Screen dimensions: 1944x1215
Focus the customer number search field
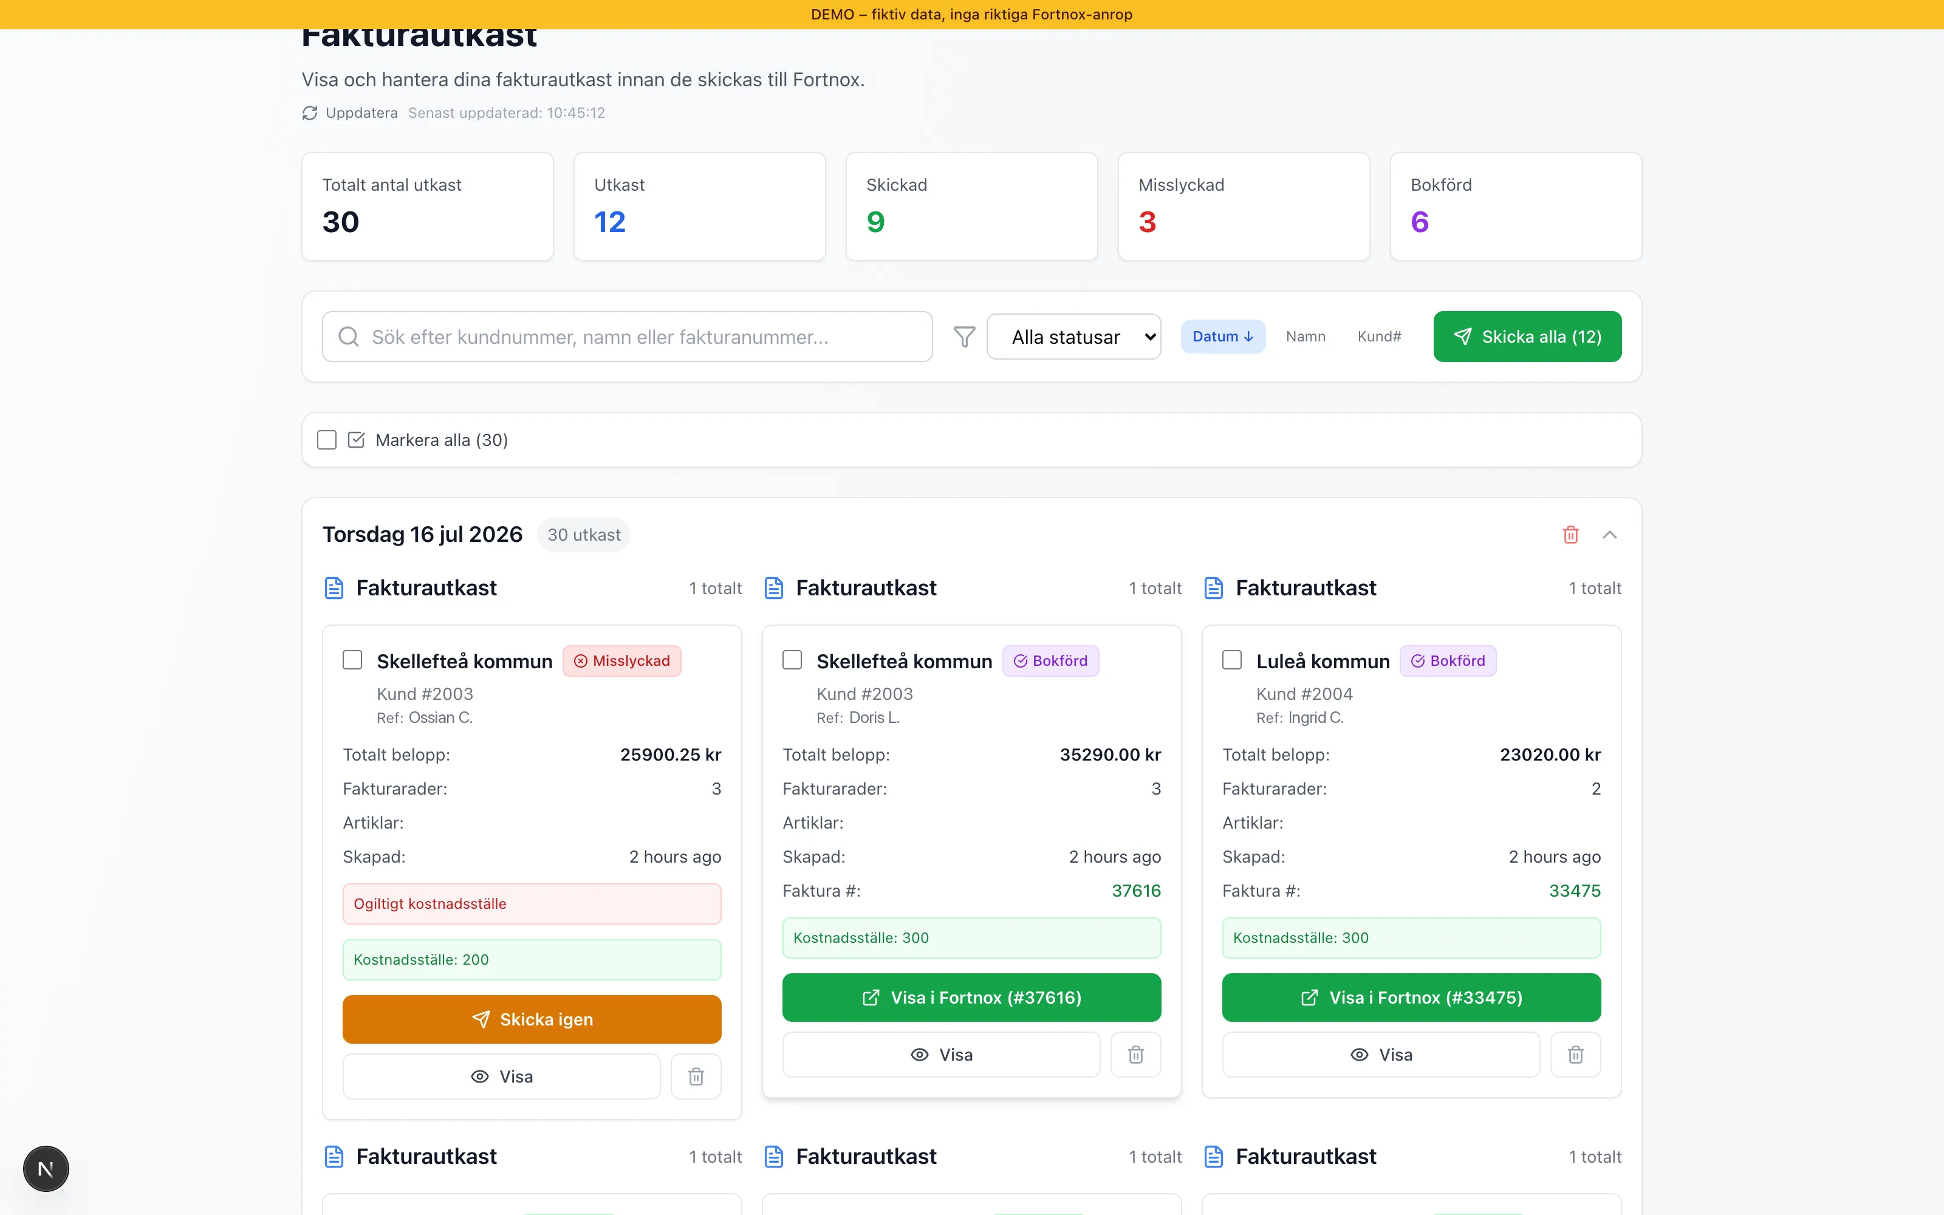tap(628, 337)
